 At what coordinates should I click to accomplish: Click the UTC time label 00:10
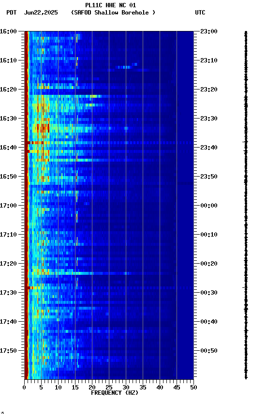pos(209,235)
